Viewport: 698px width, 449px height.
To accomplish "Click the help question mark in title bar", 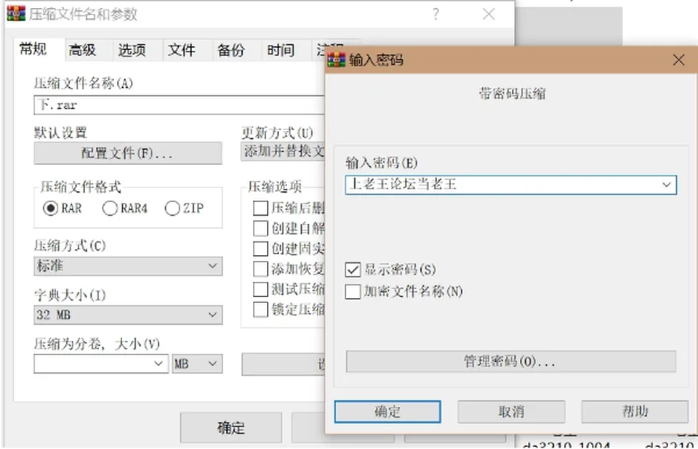I will coord(436,14).
